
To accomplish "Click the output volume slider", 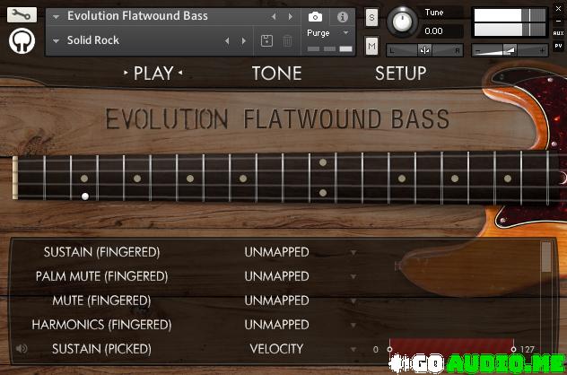I will click(x=510, y=50).
